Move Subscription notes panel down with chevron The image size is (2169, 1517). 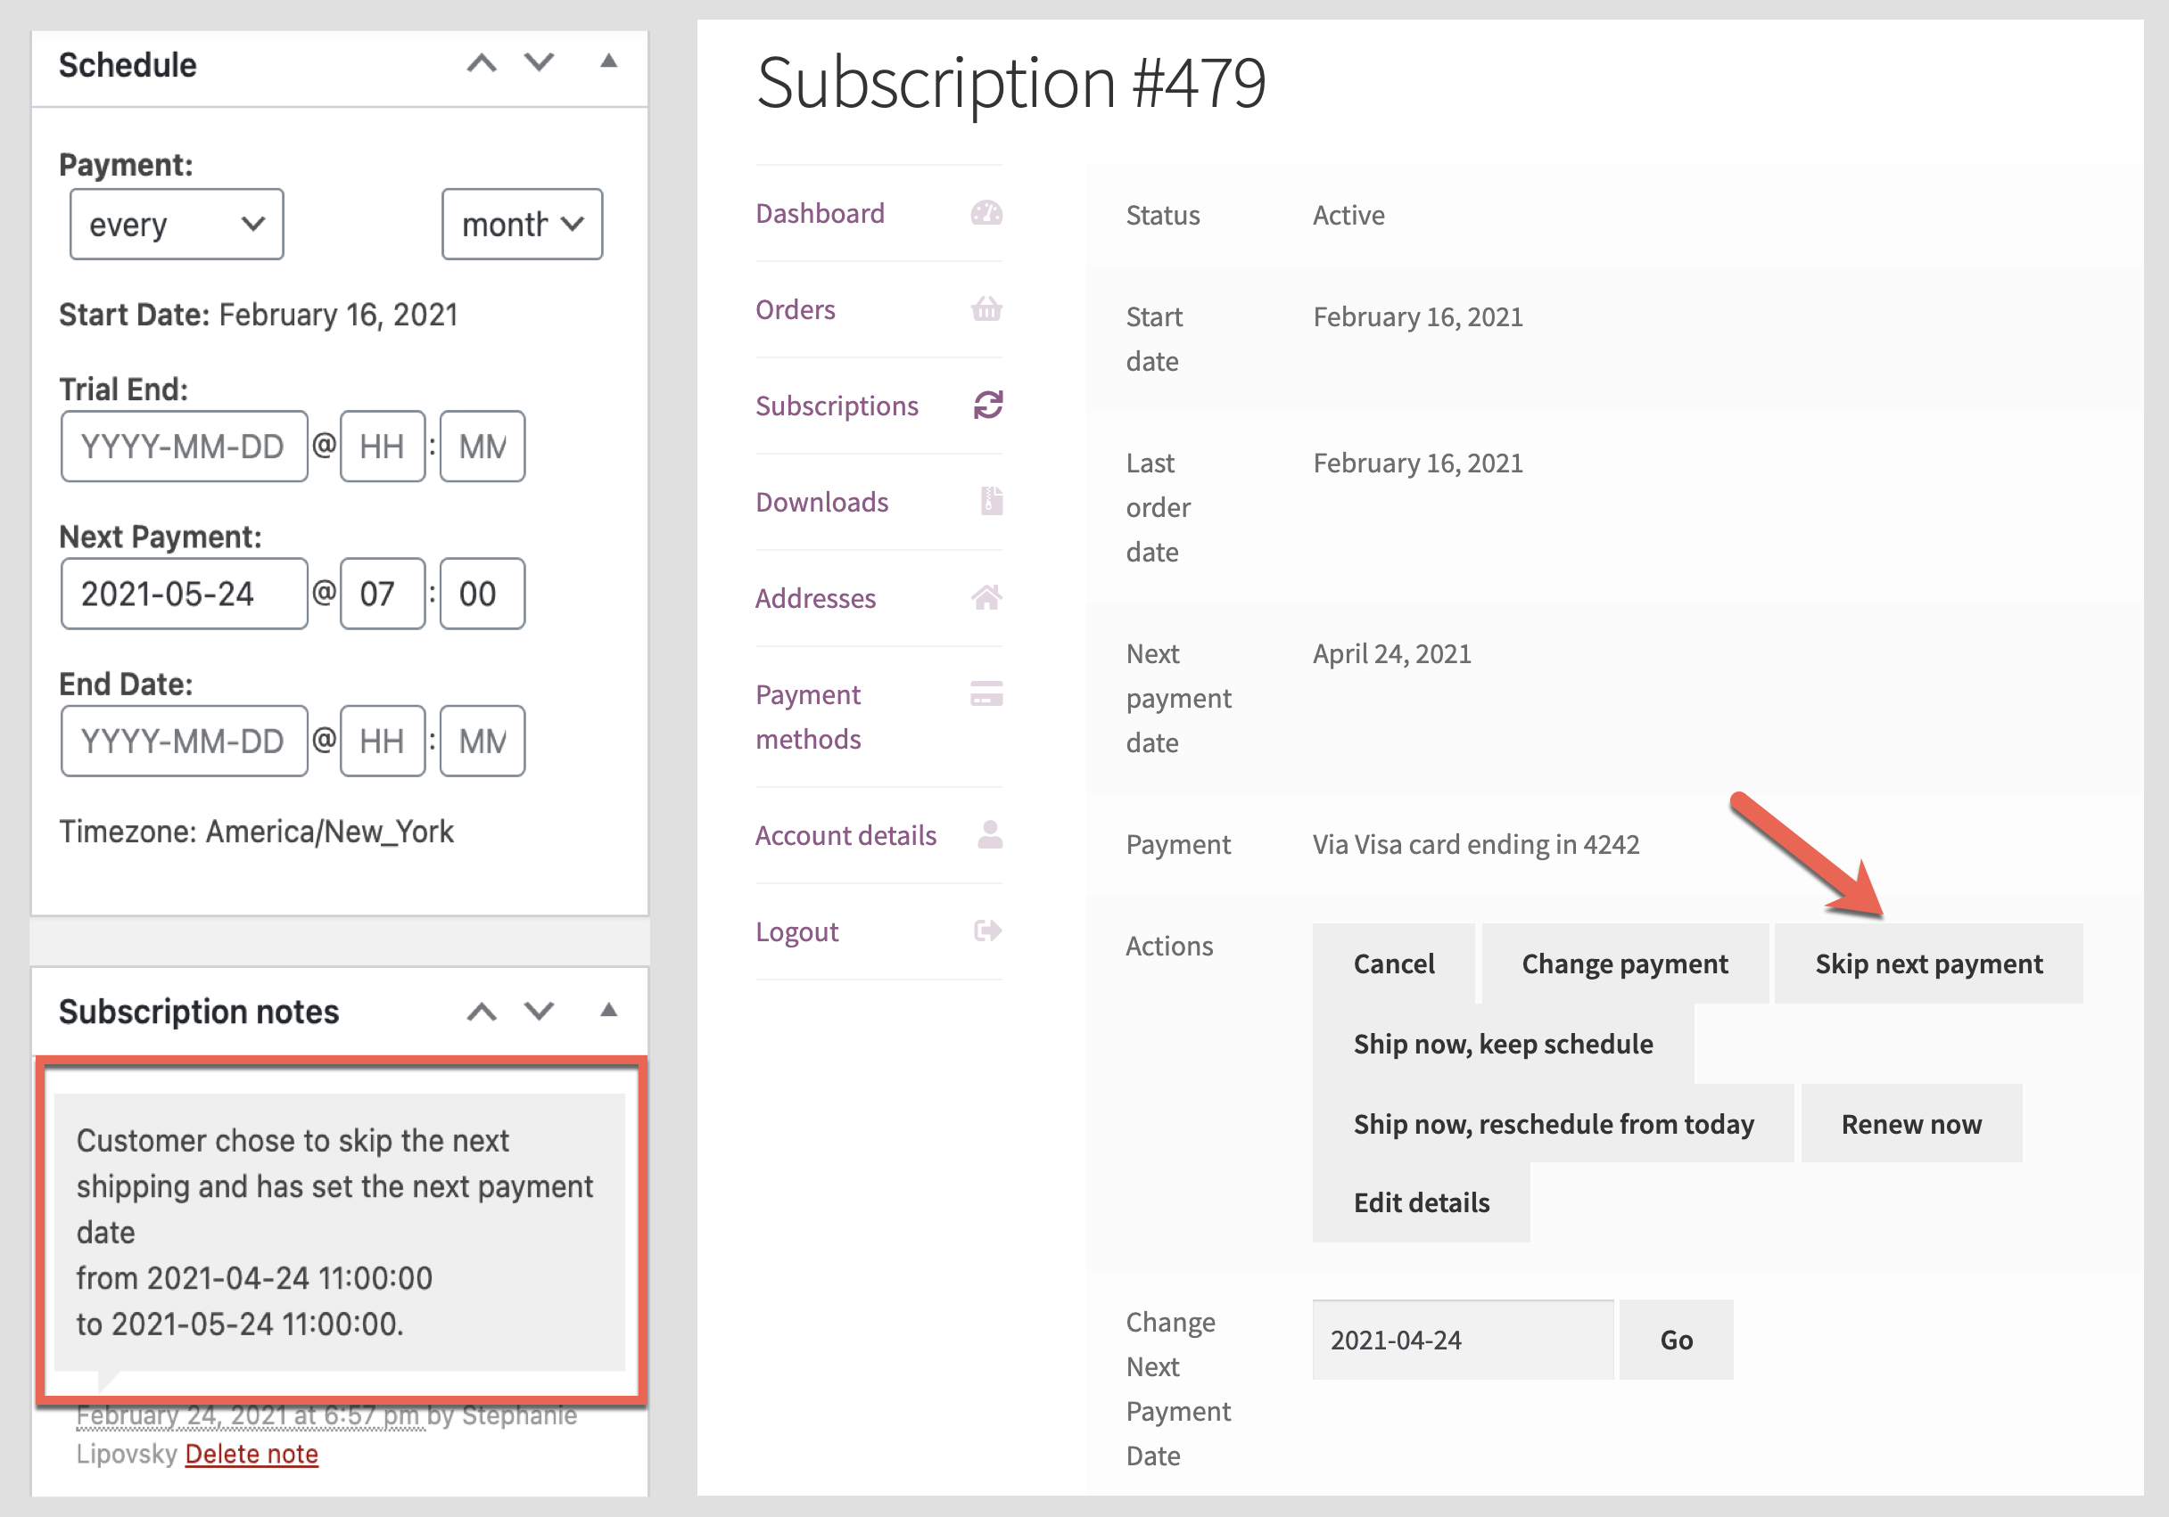[x=540, y=1011]
